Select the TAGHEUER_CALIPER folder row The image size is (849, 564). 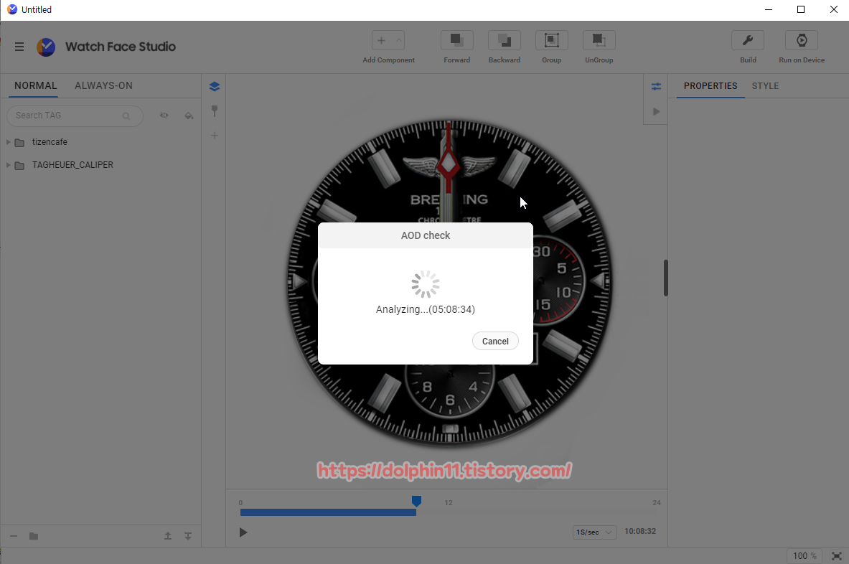(x=100, y=165)
